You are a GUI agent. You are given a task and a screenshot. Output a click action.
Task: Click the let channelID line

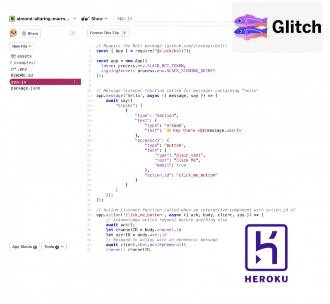pyautogui.click(x=144, y=230)
